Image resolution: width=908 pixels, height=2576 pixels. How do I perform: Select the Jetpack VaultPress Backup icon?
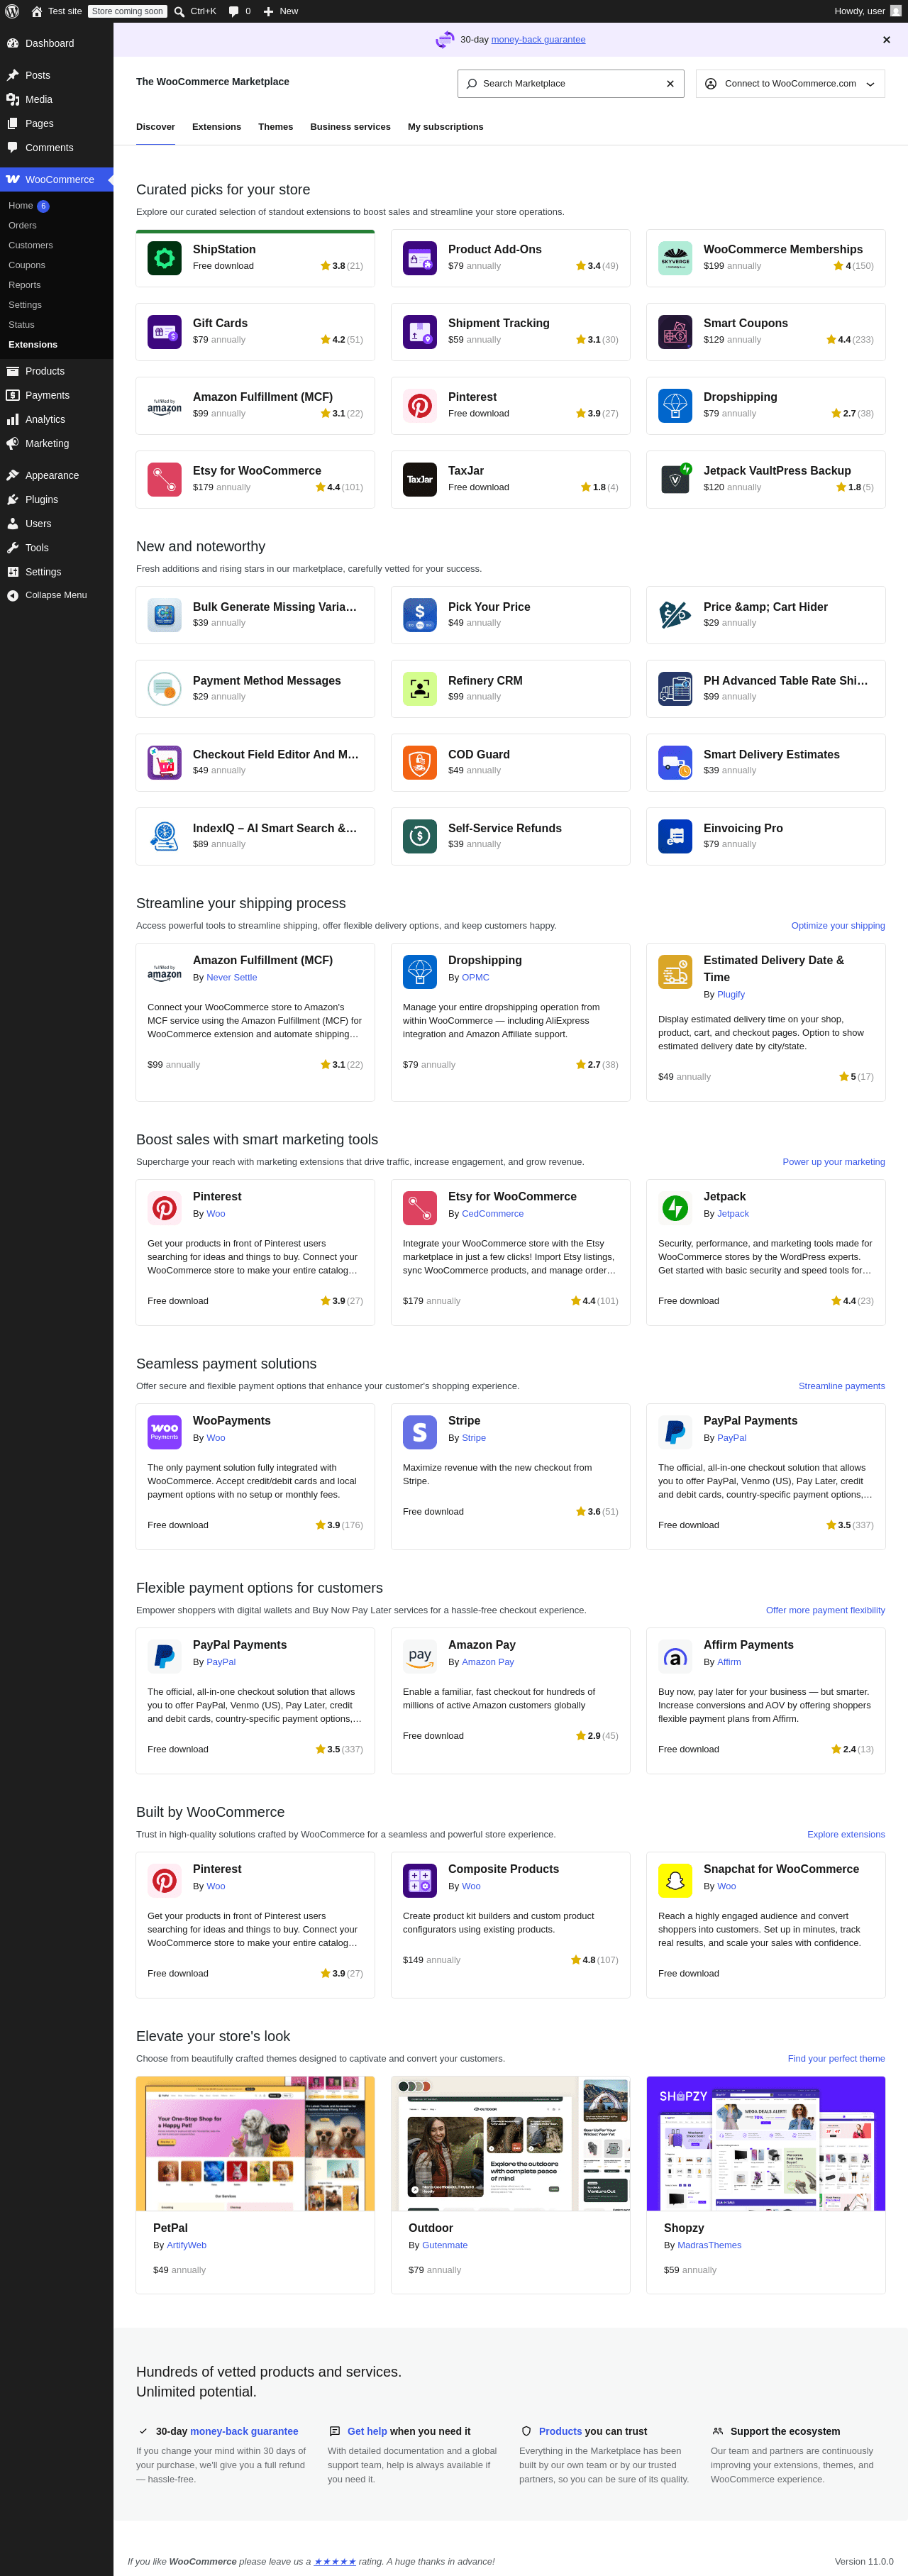pos(675,479)
